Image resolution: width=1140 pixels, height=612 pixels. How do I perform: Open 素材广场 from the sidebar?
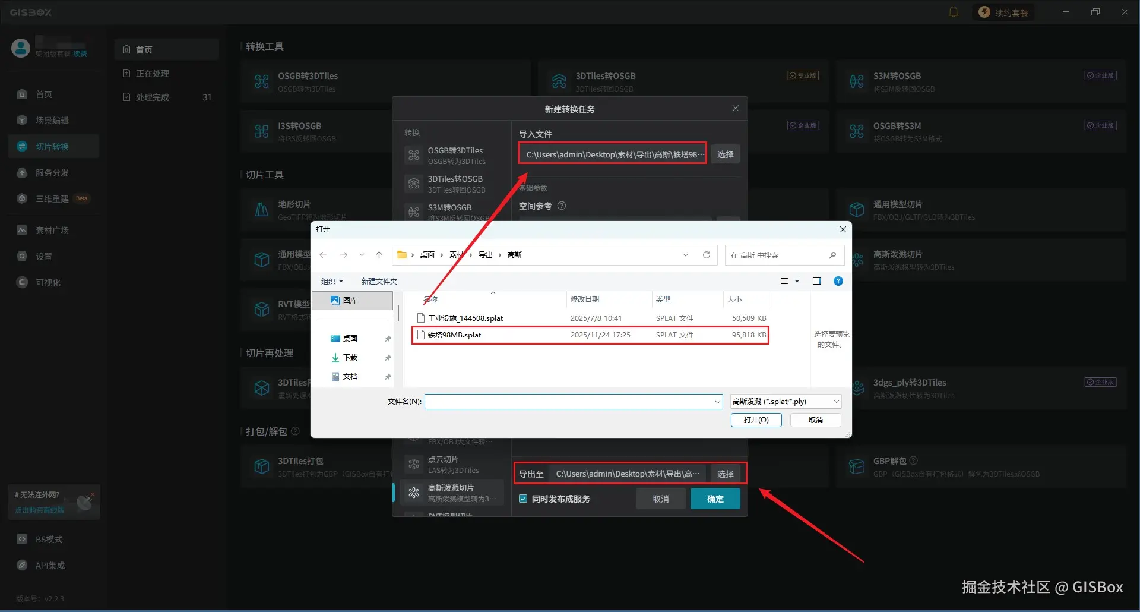click(52, 230)
